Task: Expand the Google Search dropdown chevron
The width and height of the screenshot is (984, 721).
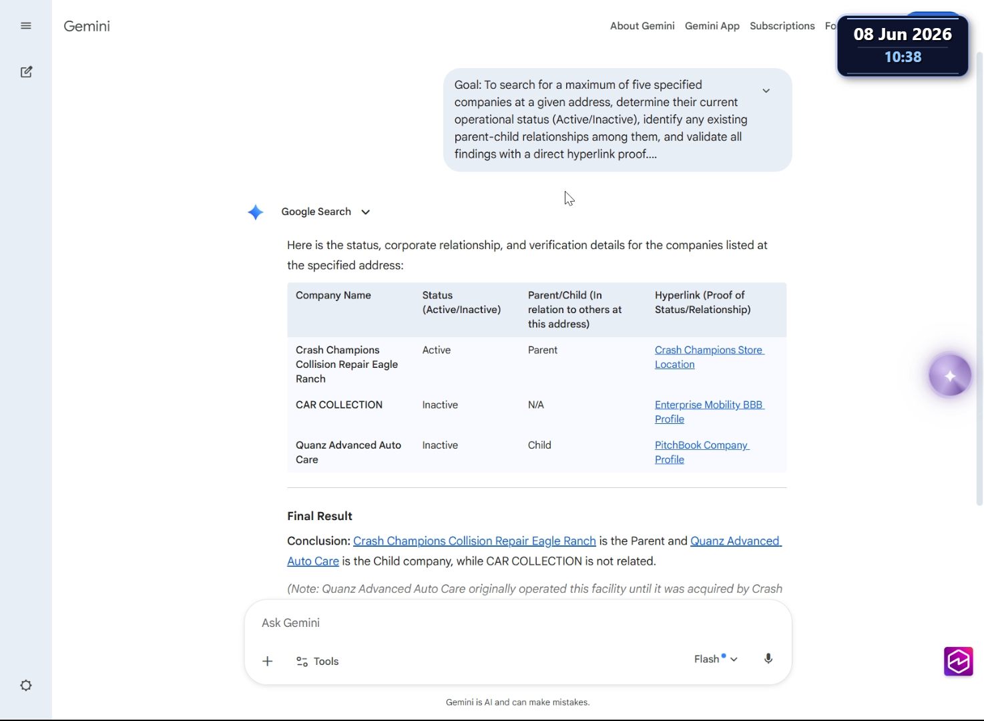Action: [x=366, y=212]
